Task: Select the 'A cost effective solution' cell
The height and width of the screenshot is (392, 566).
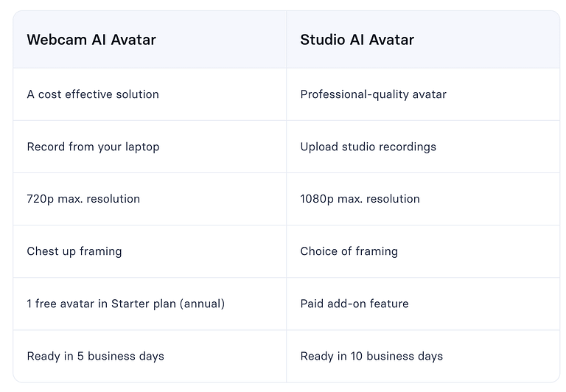Action: pyautogui.click(x=93, y=94)
